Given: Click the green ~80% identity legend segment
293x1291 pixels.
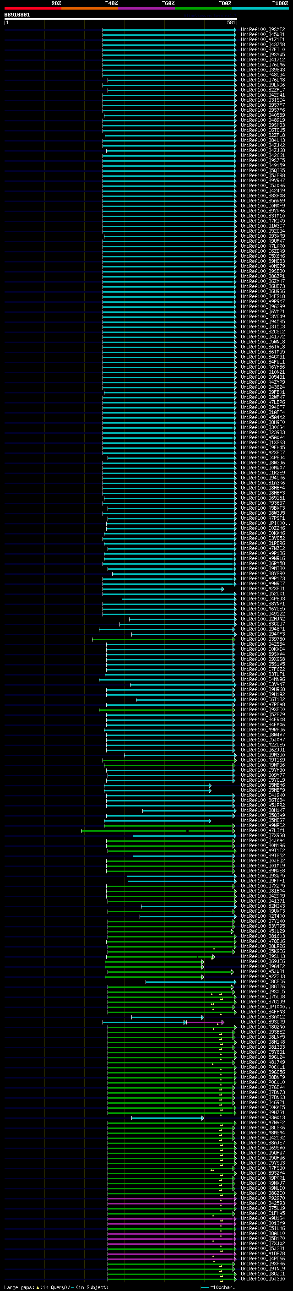Looking at the screenshot, I should point(203,9).
